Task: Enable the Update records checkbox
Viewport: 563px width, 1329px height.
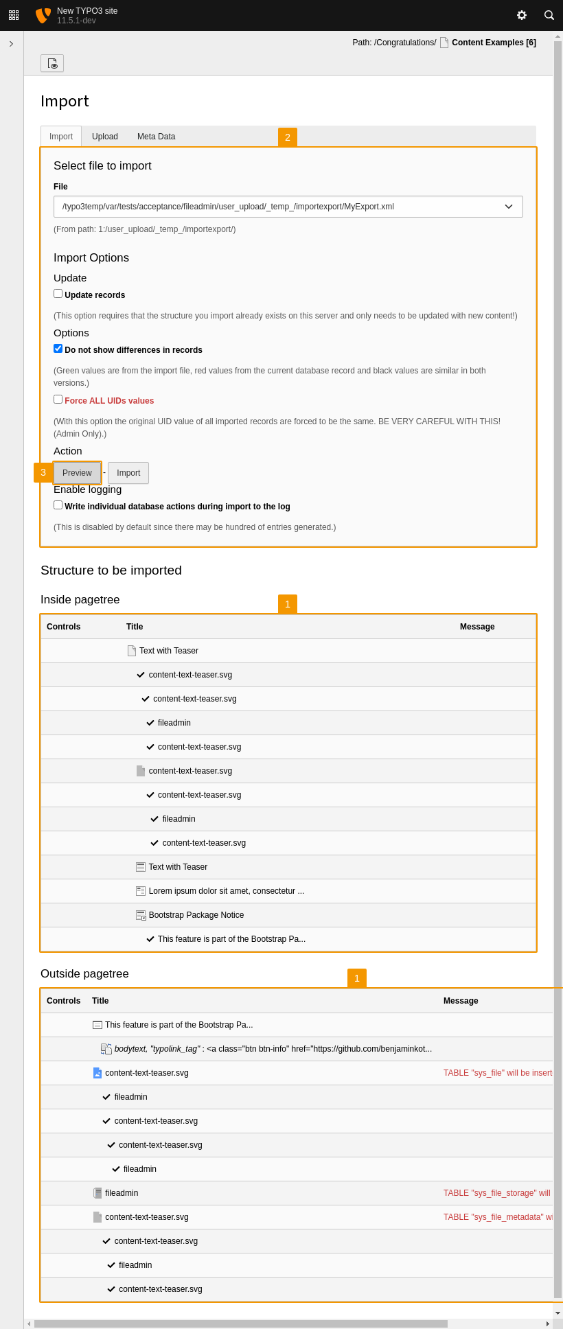Action: (x=58, y=294)
